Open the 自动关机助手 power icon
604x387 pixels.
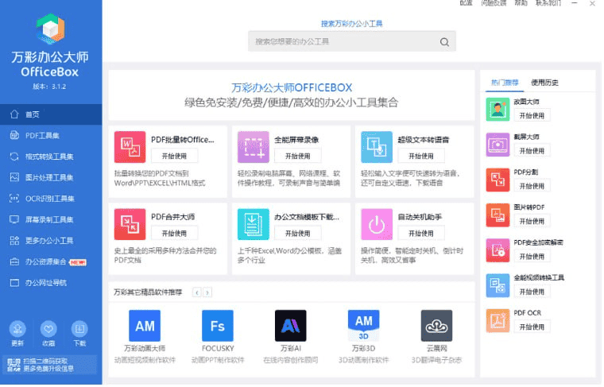(377, 225)
